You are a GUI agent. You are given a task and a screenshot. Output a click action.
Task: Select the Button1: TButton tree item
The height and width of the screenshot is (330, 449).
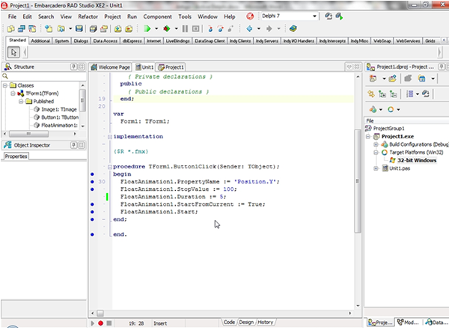click(x=60, y=117)
